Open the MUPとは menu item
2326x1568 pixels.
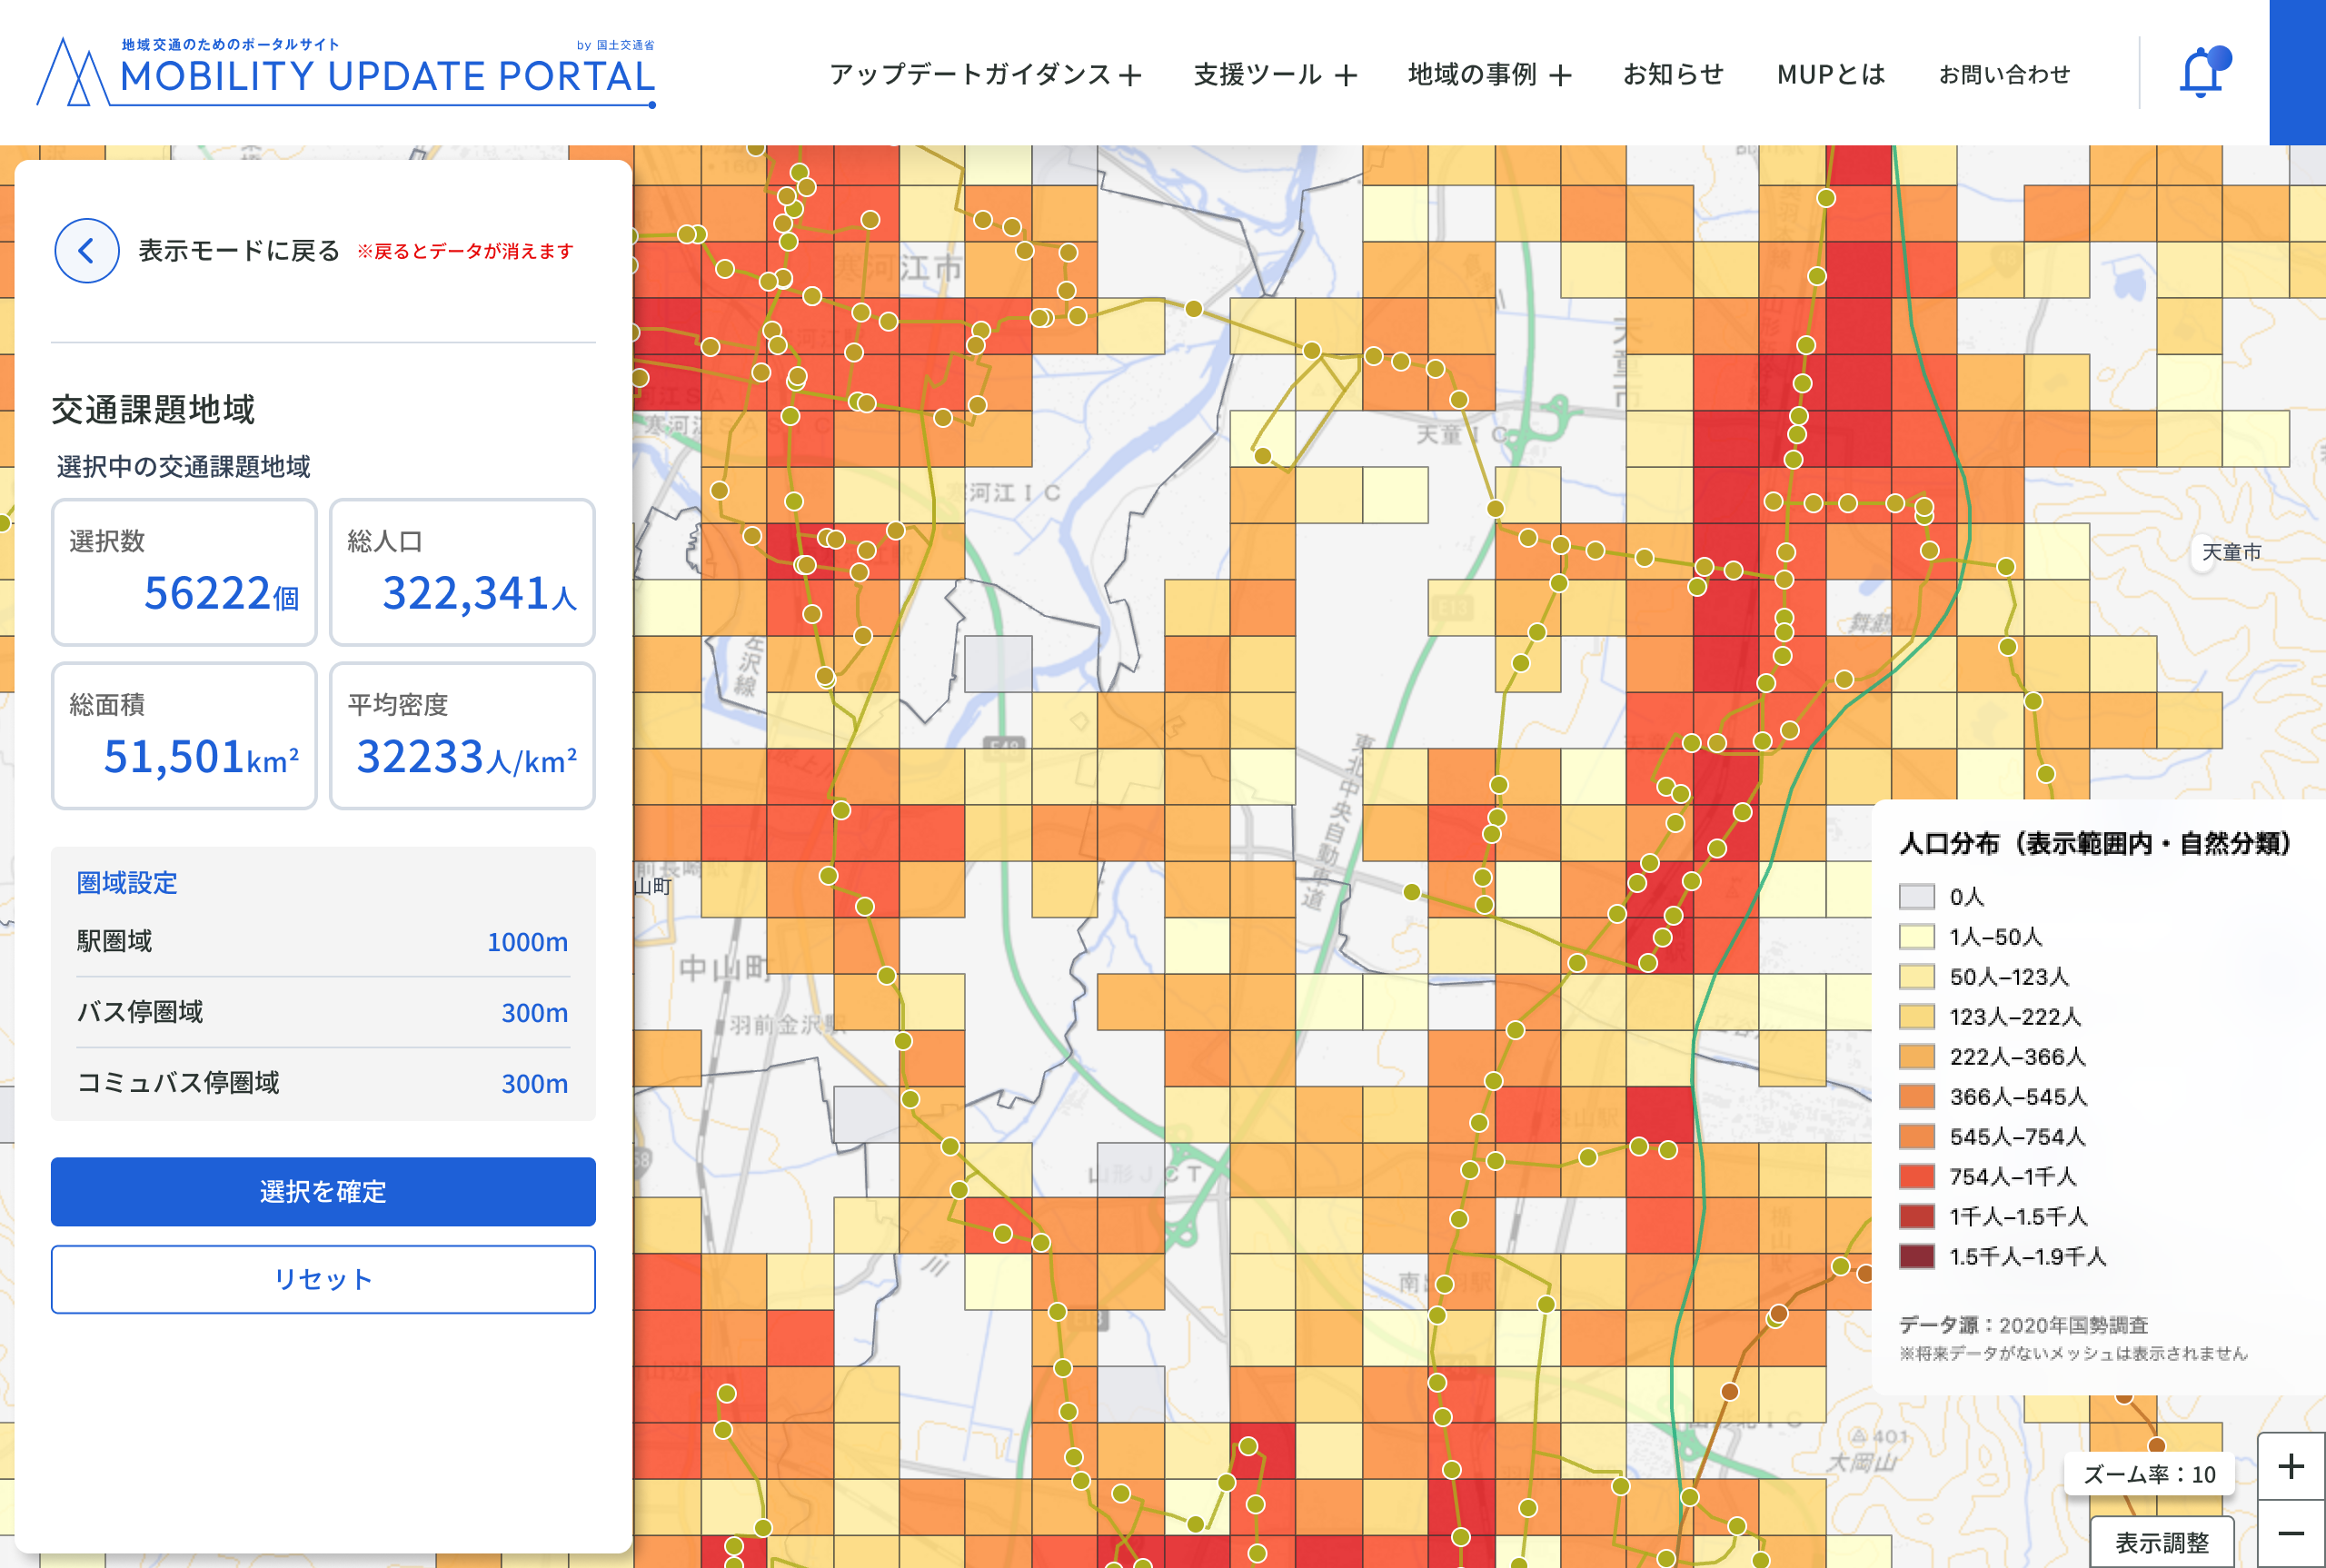pos(1830,75)
